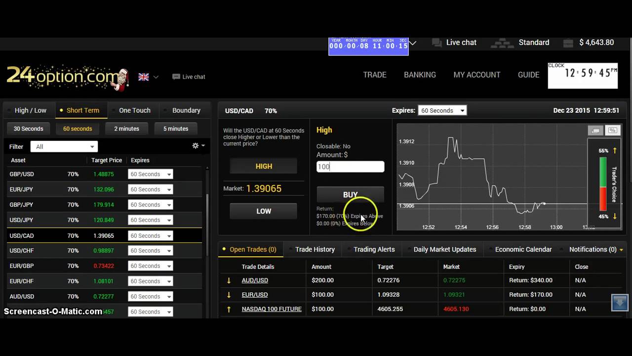This screenshot has width=632, height=356.
Task: Select the EUR/CHF asset row
Action: point(104,281)
